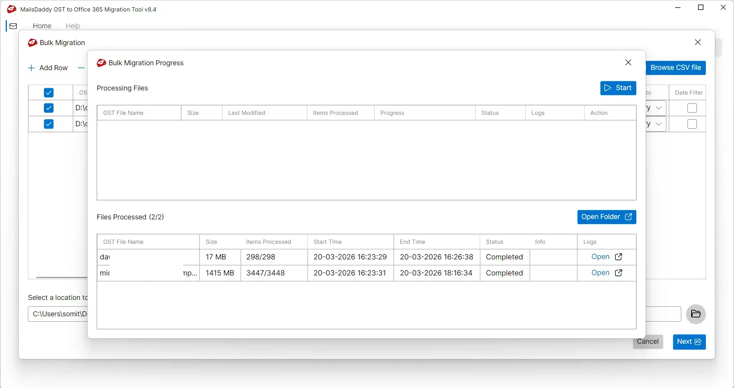This screenshot has height=388, width=734.
Task: Enable Date Filter for first row
Action: pyautogui.click(x=692, y=108)
